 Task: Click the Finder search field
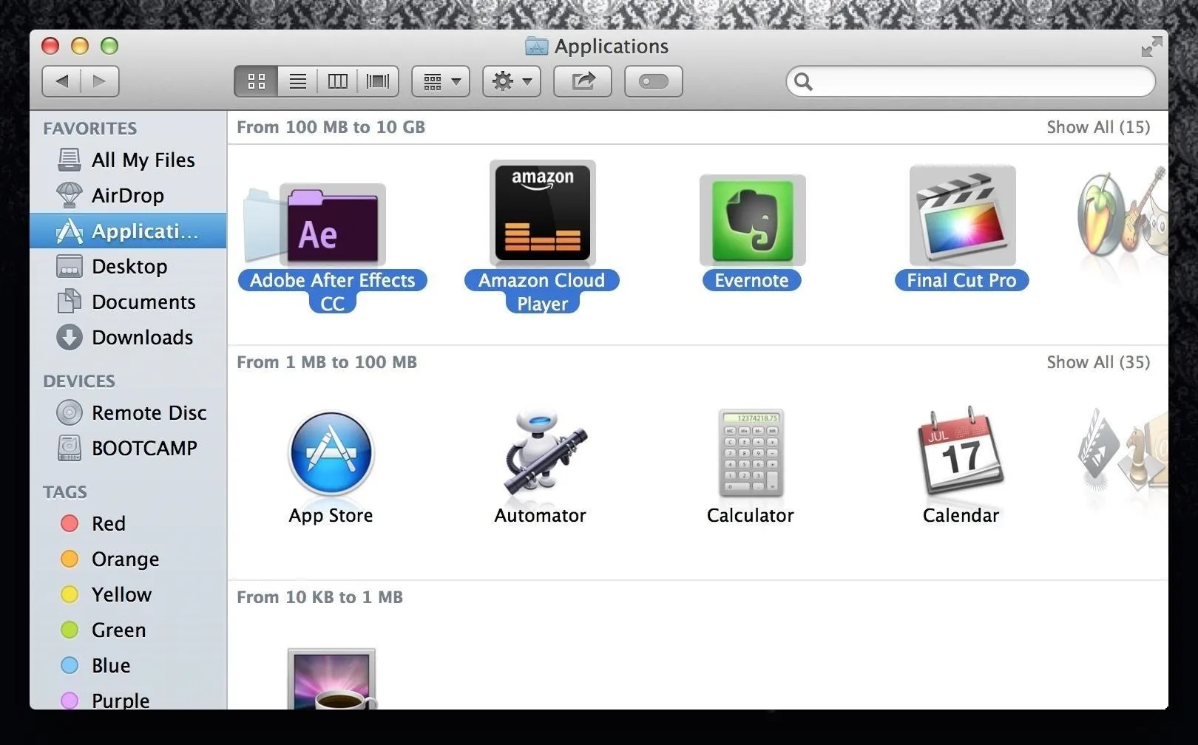(x=970, y=81)
